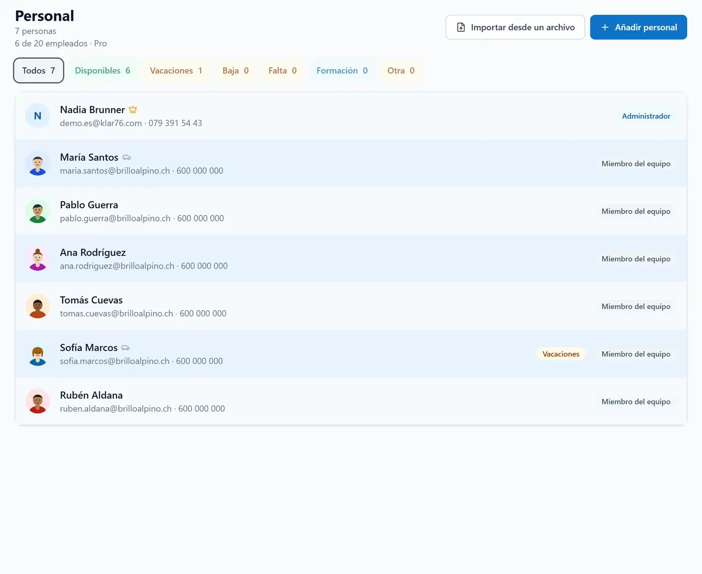Click the Administrador role label
This screenshot has height=574, width=702.
pos(646,116)
